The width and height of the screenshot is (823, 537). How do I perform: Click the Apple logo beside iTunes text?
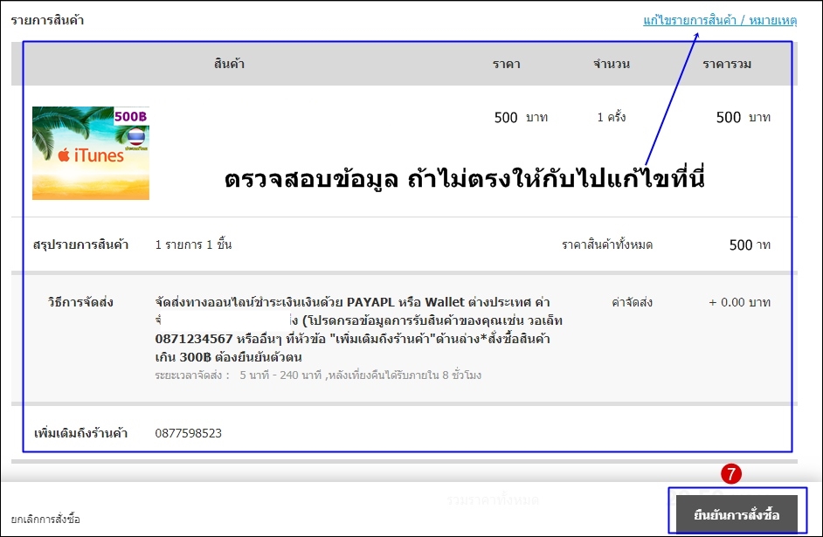tap(63, 156)
